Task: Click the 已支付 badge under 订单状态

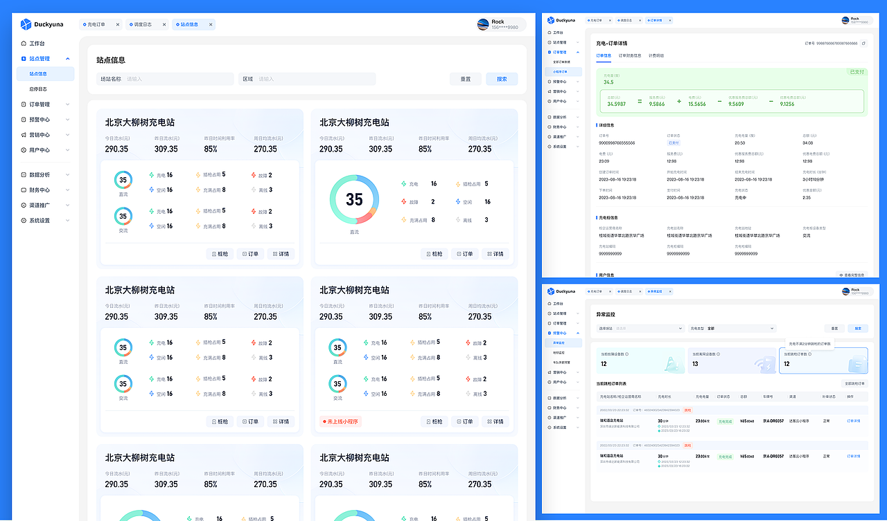Action: point(674,143)
